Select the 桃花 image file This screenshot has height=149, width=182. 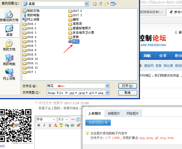[75, 41]
